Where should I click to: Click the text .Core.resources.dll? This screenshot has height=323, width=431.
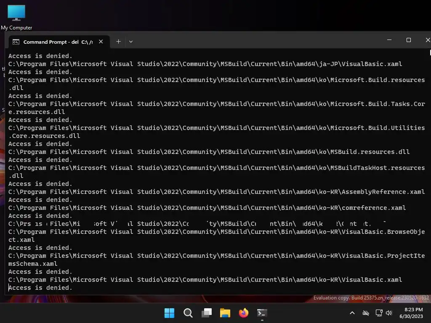[44, 136]
